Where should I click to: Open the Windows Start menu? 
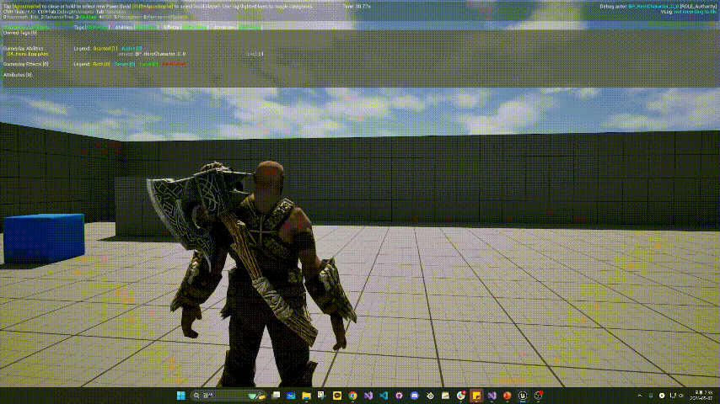[x=181, y=396]
